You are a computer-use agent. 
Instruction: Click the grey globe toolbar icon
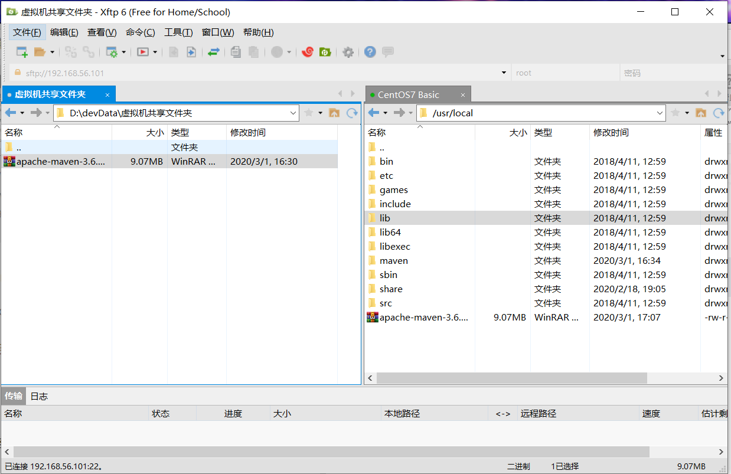pyautogui.click(x=277, y=52)
